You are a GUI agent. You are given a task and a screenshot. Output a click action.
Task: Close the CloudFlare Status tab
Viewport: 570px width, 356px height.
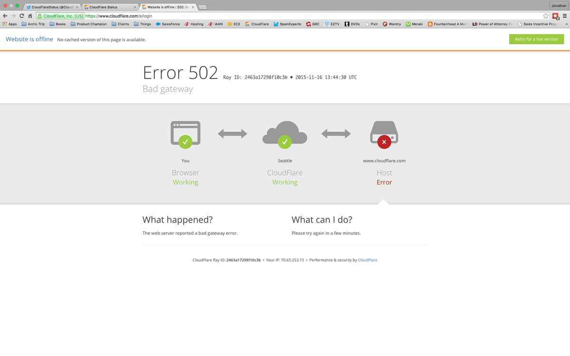135,7
